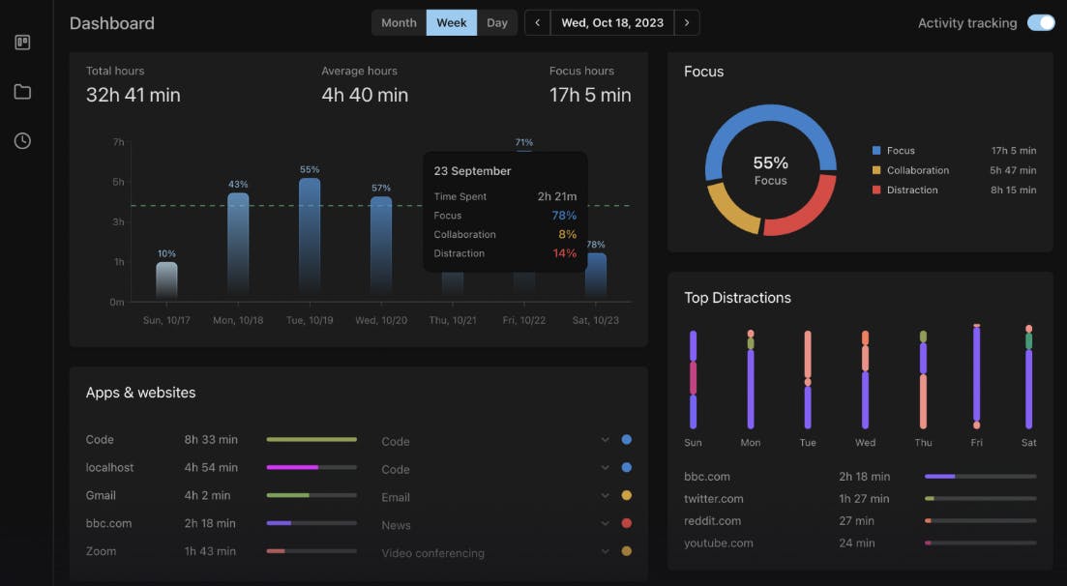
Task: Open the folder icon in sidebar
Action: (x=22, y=92)
